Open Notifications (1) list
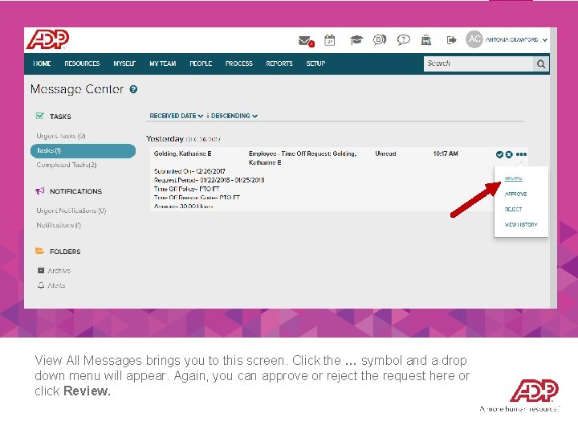 click(x=59, y=225)
